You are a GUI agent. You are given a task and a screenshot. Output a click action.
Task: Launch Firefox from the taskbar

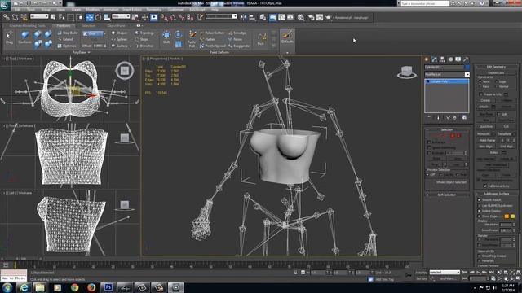click(91, 287)
